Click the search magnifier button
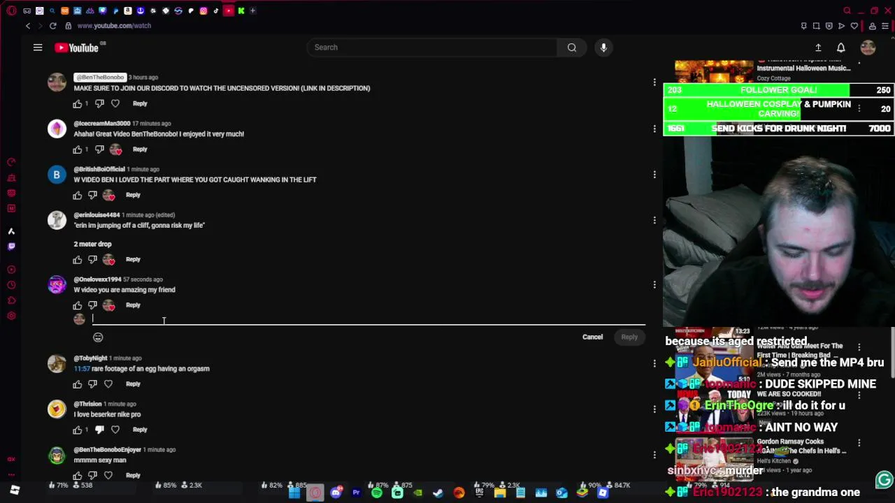This screenshot has height=503, width=895. coord(572,48)
